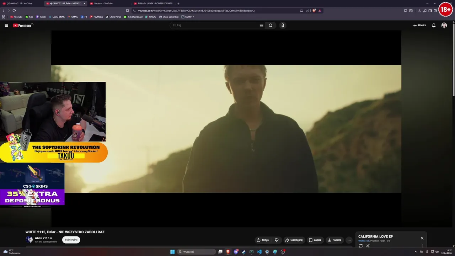455x256 pixels.
Task: Bookmark this page via bookmark icon
Action: point(127,11)
